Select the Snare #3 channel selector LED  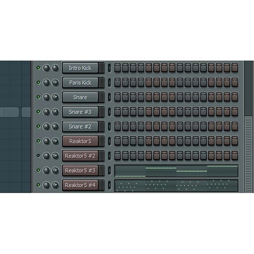(x=110, y=112)
